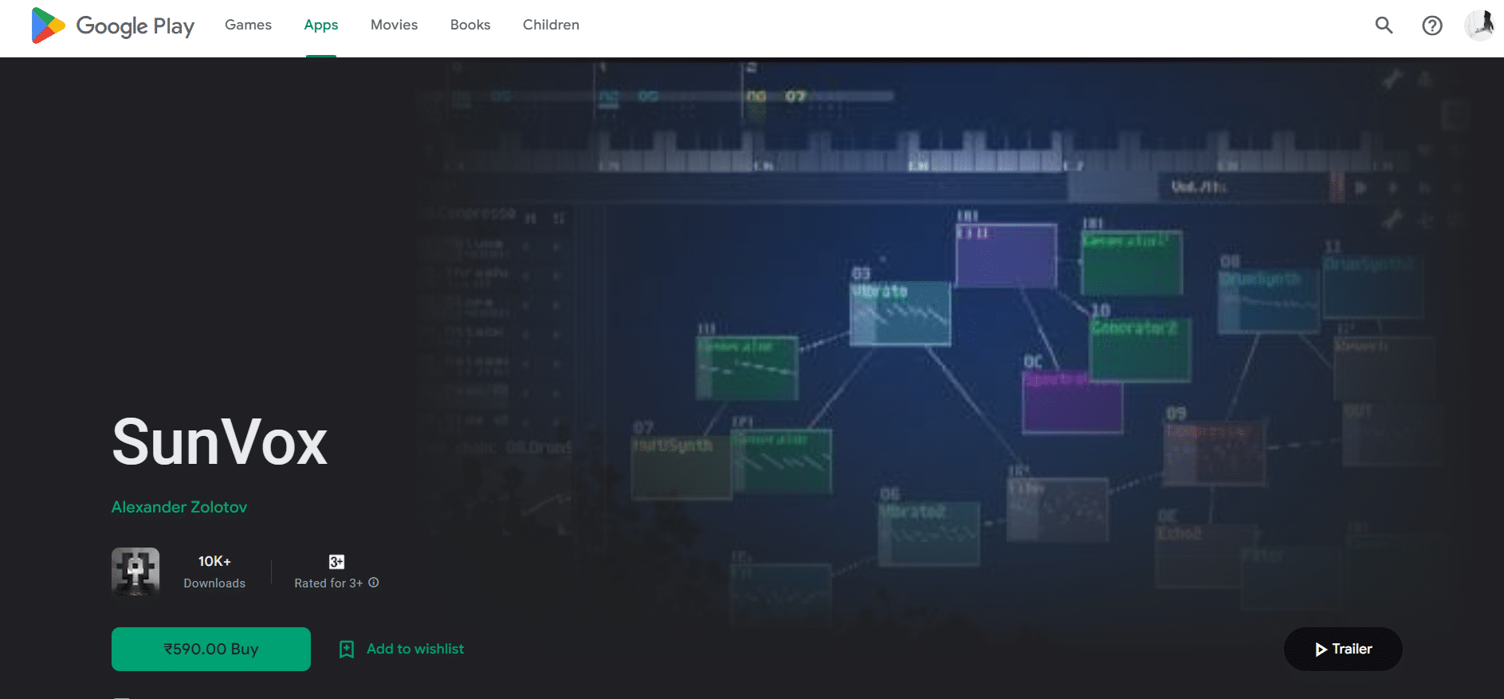Click the Rated for 3+ label
The image size is (1504, 699).
point(328,583)
